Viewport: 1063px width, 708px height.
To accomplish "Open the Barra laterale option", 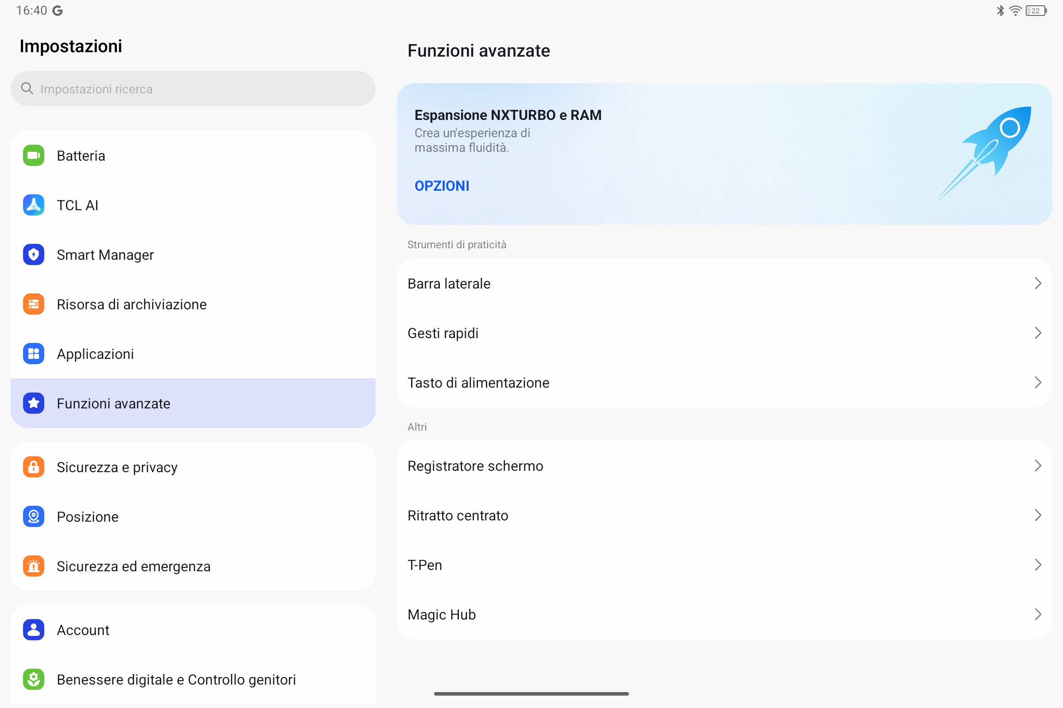I will click(x=725, y=284).
